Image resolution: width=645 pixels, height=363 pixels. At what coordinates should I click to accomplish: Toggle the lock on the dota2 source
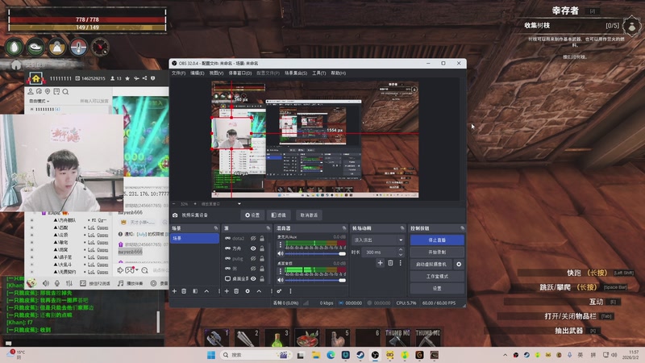262,238
